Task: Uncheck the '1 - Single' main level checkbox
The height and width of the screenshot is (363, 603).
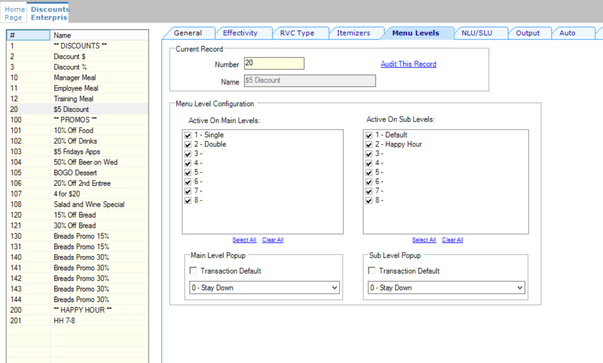Action: coord(188,135)
